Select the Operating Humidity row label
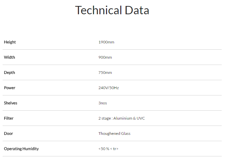The image size is (226, 165). pyautogui.click(x=21, y=149)
